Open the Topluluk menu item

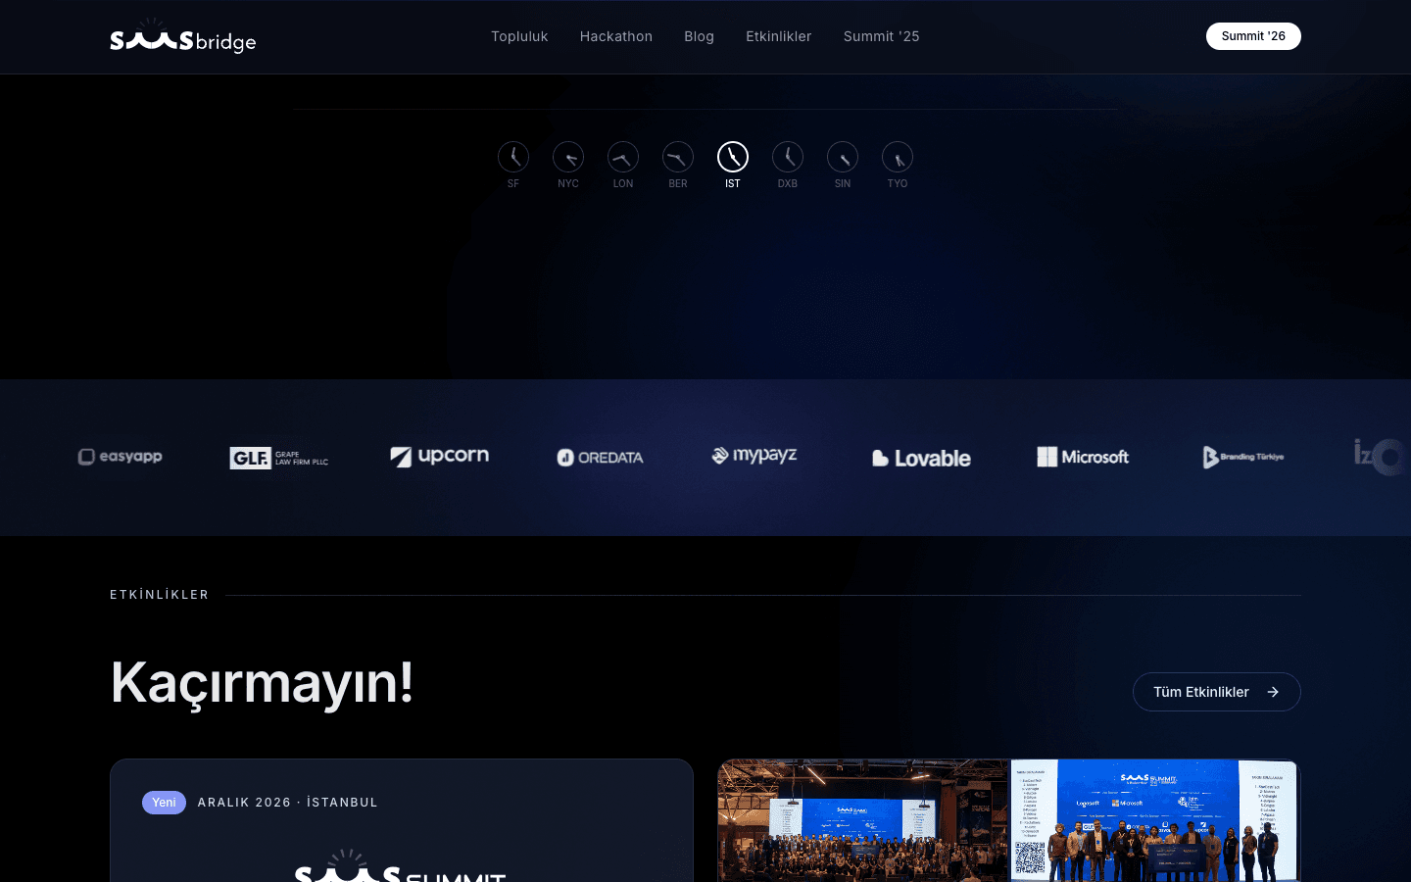click(x=519, y=36)
